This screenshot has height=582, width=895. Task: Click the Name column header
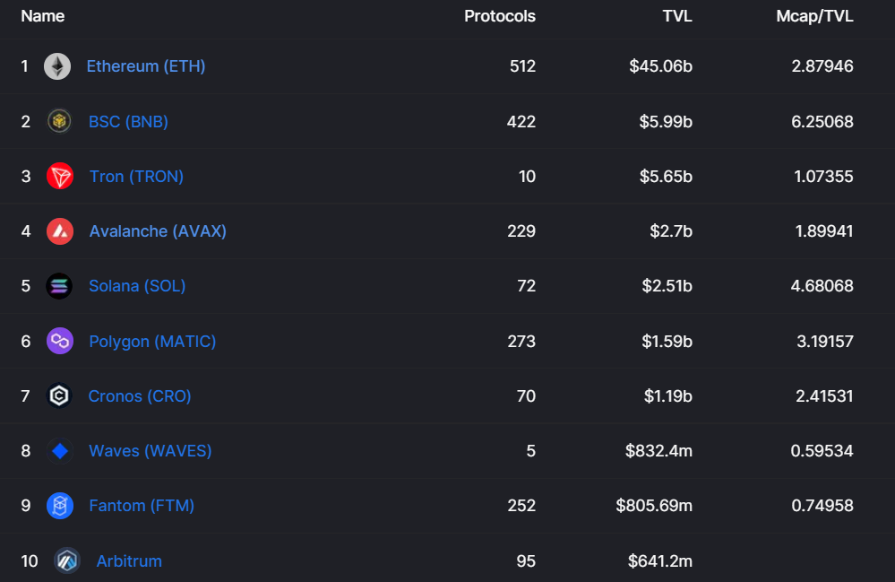(x=43, y=16)
